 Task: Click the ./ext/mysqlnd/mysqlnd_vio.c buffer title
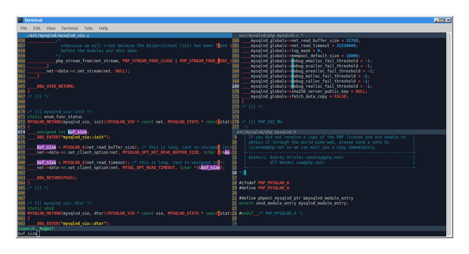pos(57,35)
